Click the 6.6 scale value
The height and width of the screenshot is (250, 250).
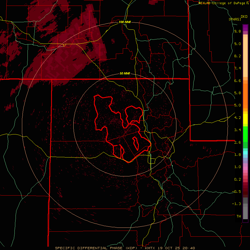(237, 81)
